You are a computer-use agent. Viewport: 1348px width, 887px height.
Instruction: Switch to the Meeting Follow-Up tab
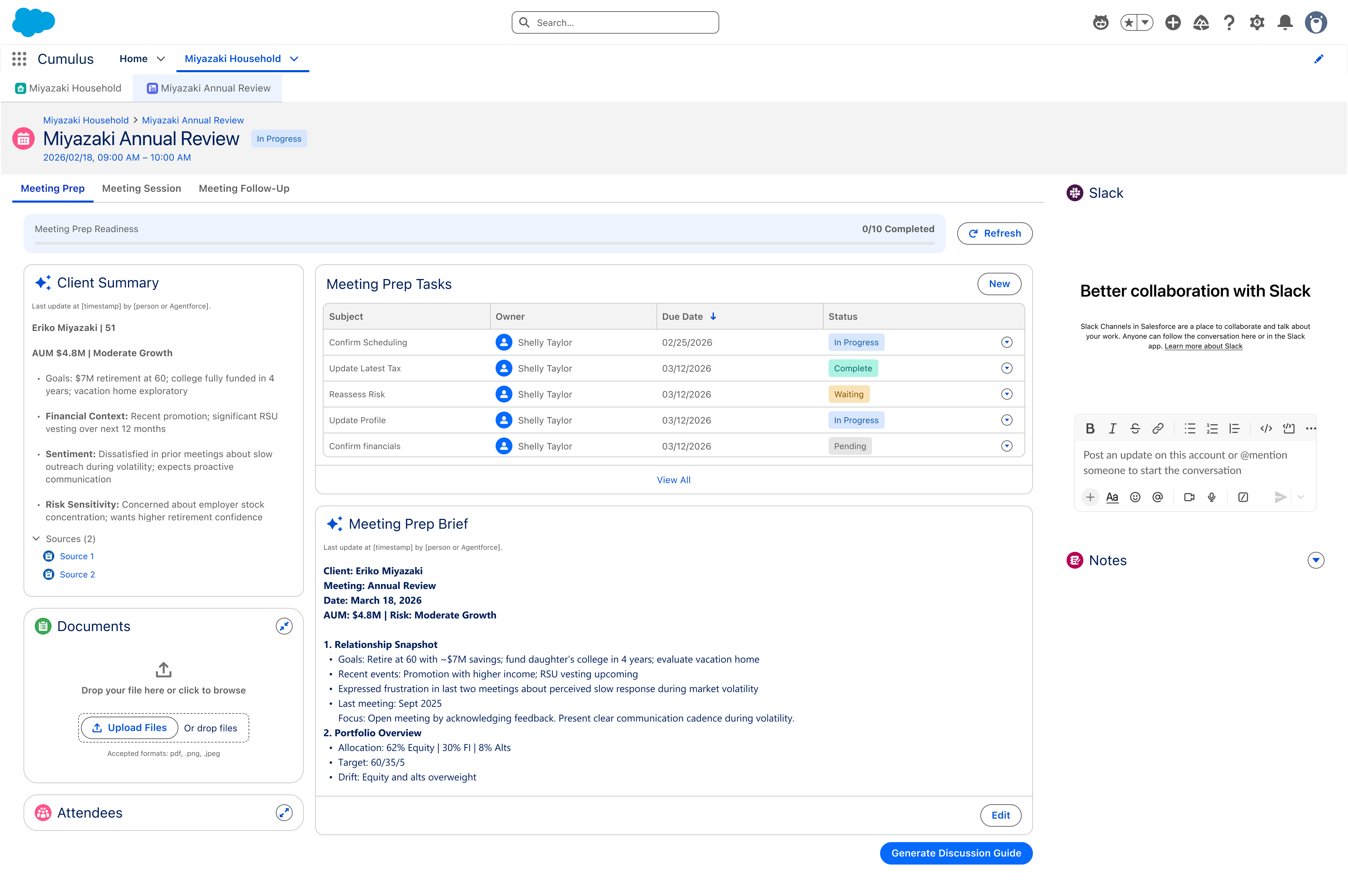[244, 189]
